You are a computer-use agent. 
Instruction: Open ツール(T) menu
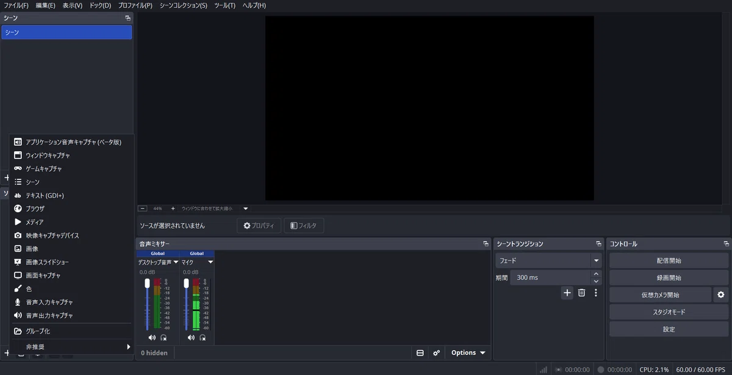[x=224, y=5]
